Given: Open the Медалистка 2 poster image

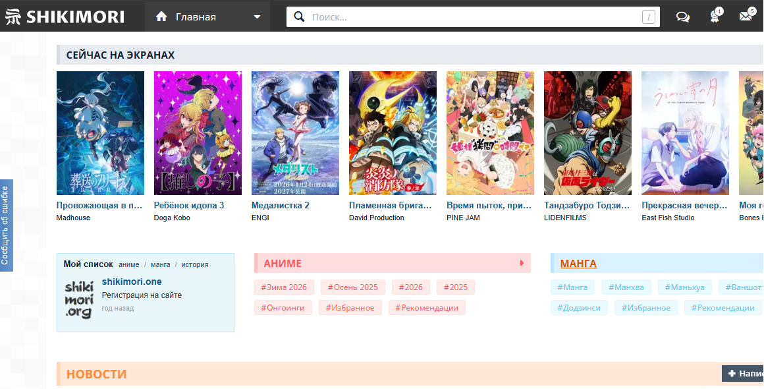Looking at the screenshot, I should pos(295,133).
